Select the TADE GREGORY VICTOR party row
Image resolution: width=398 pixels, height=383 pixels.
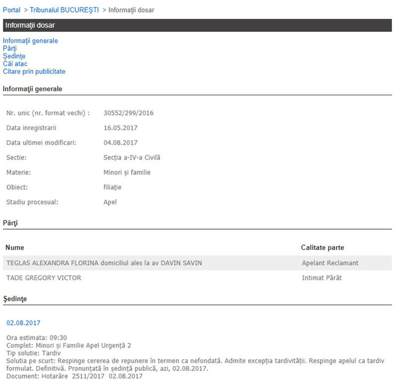197,278
